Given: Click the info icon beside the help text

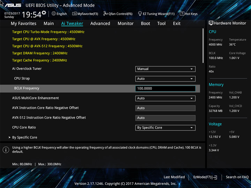Looking at the screenshot, I should pos(6,150).
